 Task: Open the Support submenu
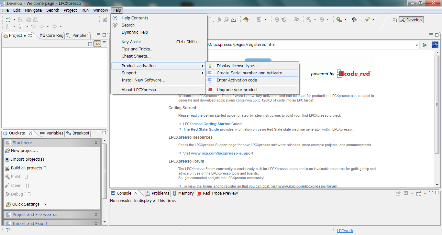click(x=159, y=73)
